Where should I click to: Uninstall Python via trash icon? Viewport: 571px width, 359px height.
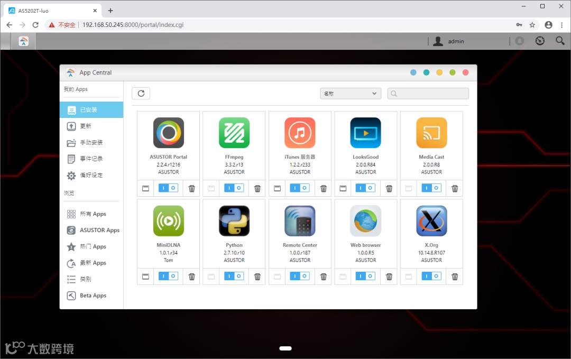[x=257, y=277]
